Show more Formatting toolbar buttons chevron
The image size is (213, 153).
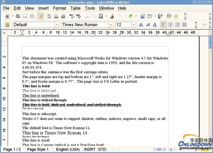[x=196, y=25]
